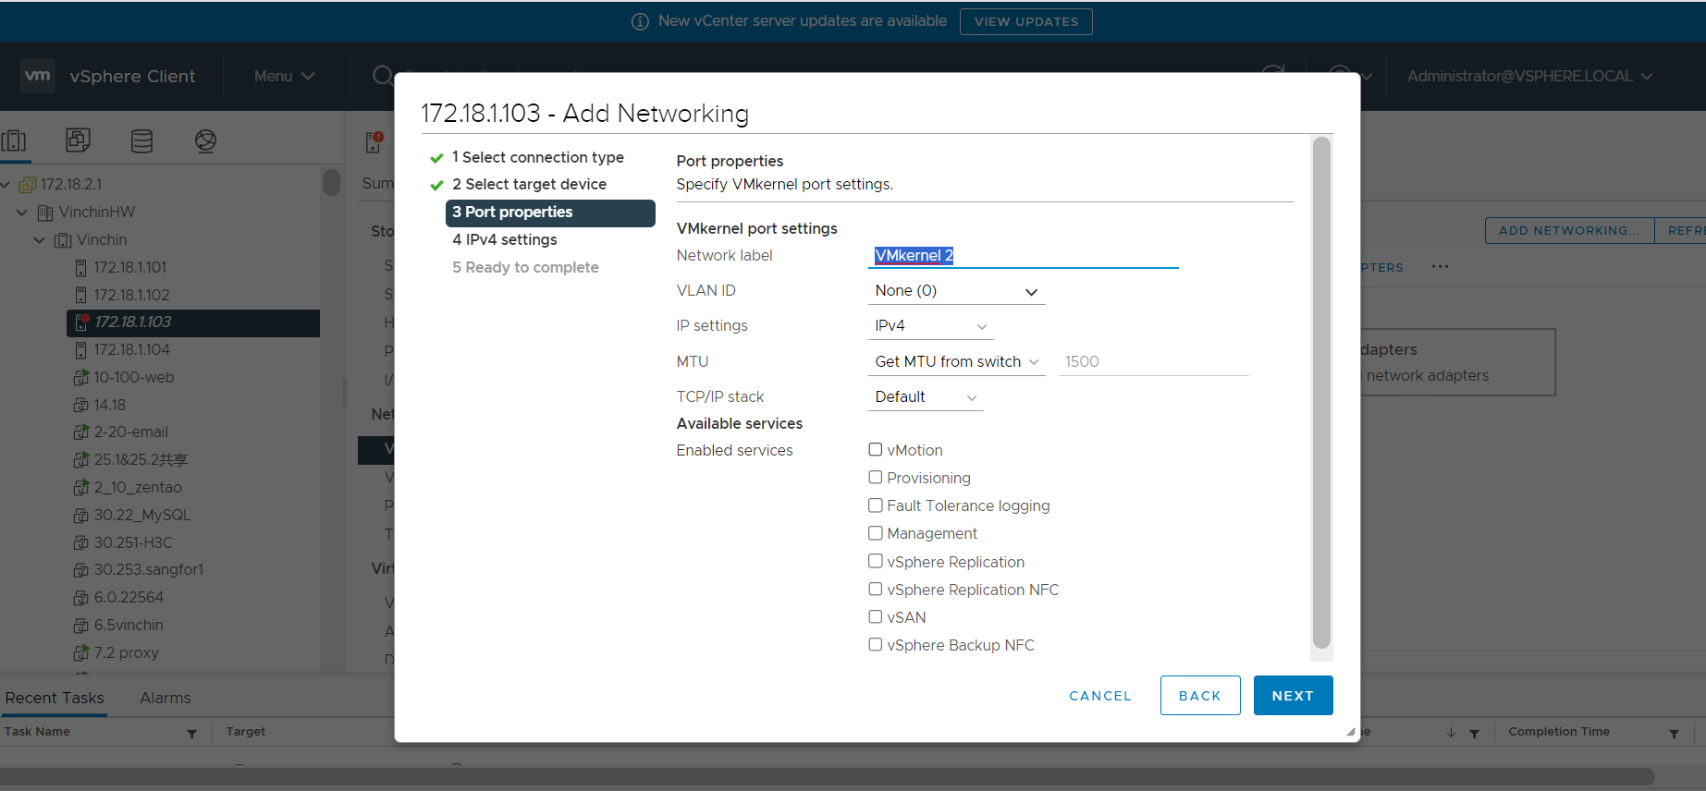This screenshot has height=791, width=1706.
Task: Click VM icon for 6.5vinchin
Action: 80,626
